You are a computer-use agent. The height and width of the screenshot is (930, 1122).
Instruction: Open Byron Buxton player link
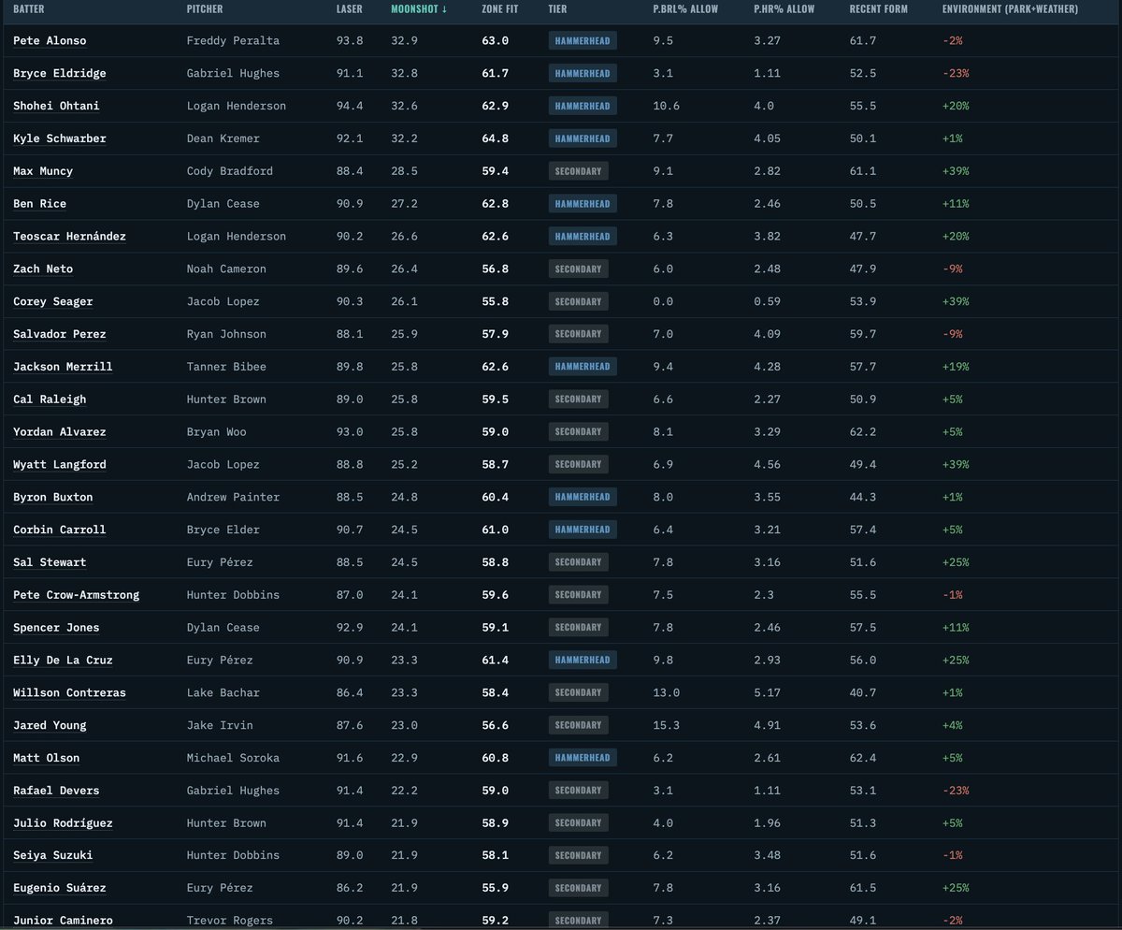[53, 498]
